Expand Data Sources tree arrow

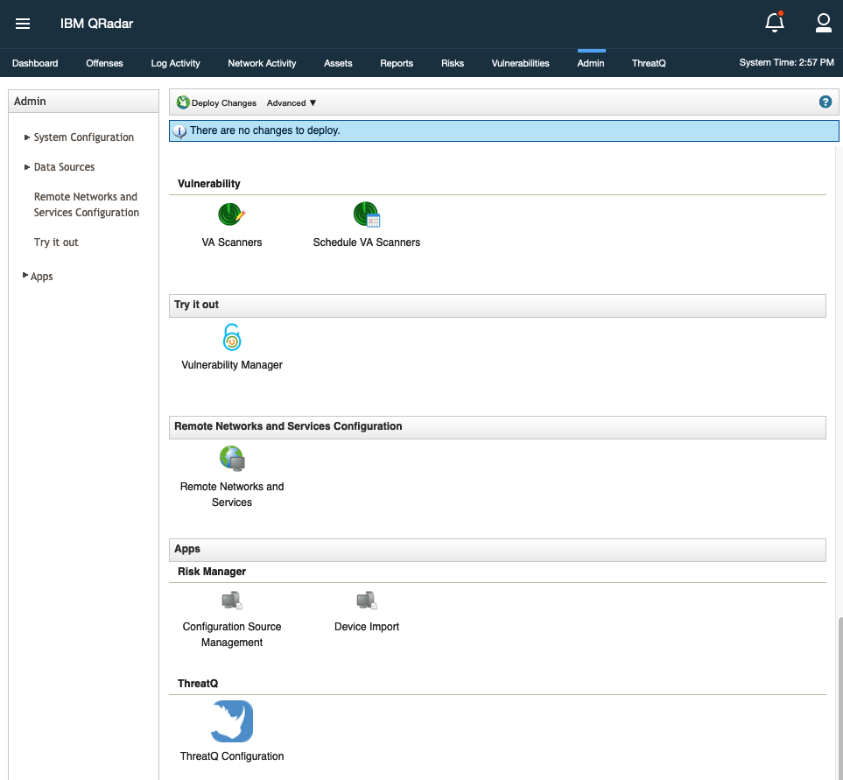[x=27, y=167]
